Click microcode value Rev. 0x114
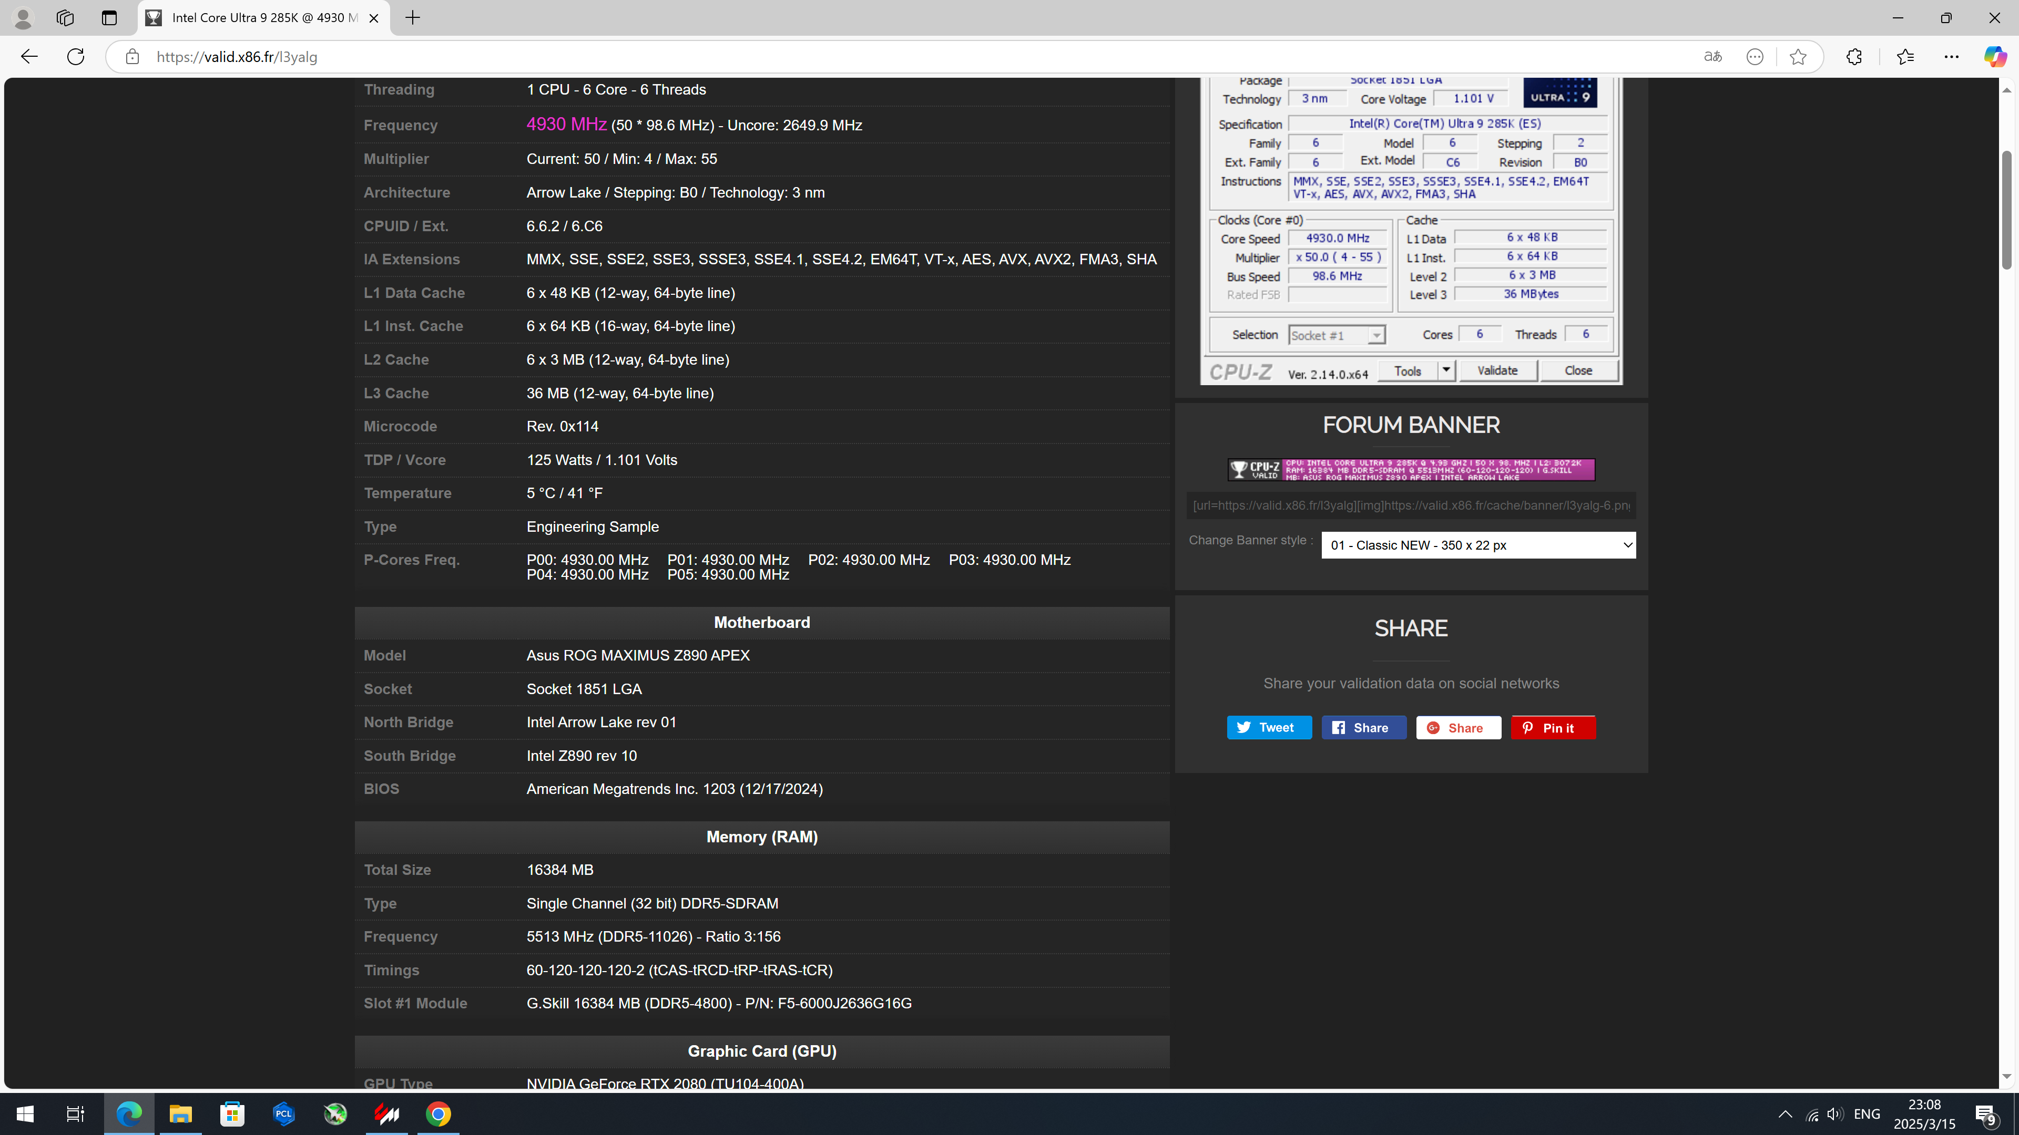The width and height of the screenshot is (2019, 1135). click(562, 427)
